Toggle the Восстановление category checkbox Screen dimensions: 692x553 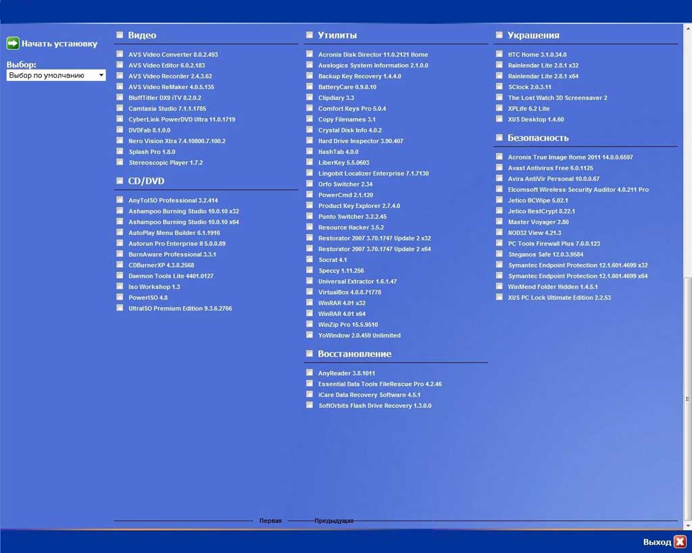pyautogui.click(x=310, y=354)
